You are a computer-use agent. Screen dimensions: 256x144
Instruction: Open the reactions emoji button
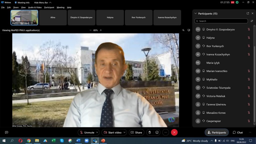157,132
